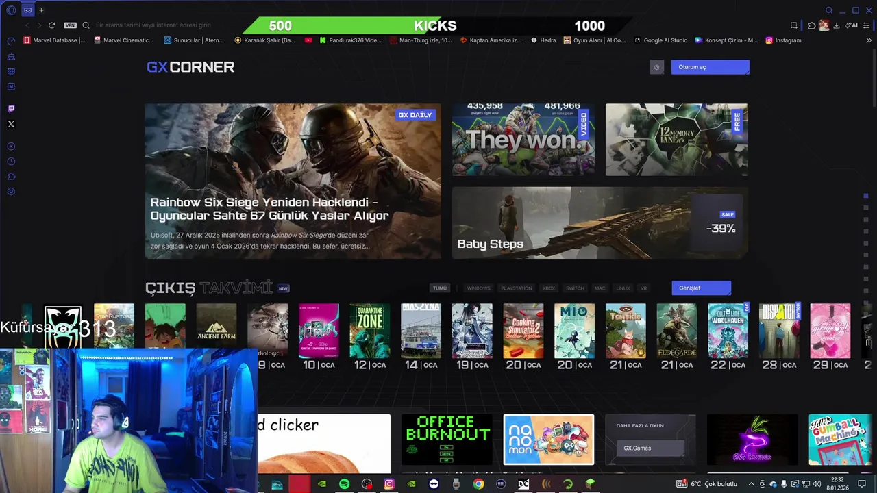
Task: Open the GX Cleaner sidebar icon
Action: [x=11, y=56]
